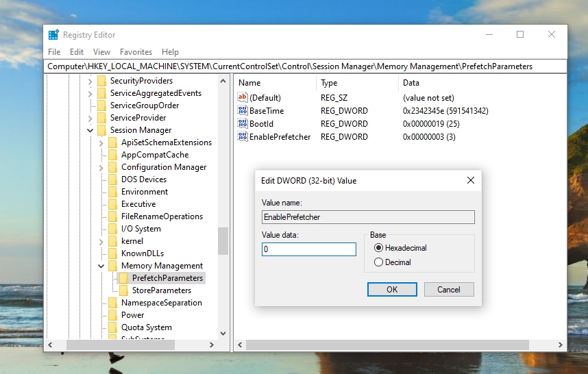Click the BaseTime DWORD value icon
Image resolution: width=588 pixels, height=374 pixels.
click(x=242, y=111)
